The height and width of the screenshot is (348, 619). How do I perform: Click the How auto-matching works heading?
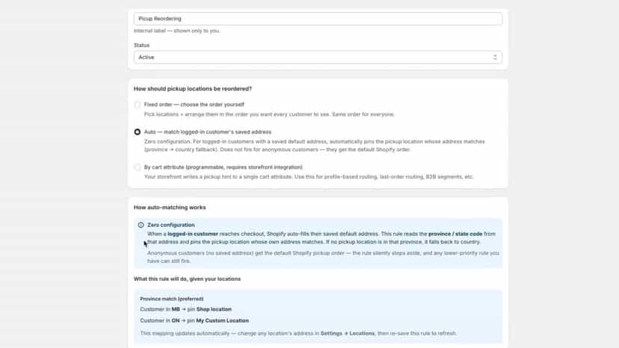(x=170, y=208)
